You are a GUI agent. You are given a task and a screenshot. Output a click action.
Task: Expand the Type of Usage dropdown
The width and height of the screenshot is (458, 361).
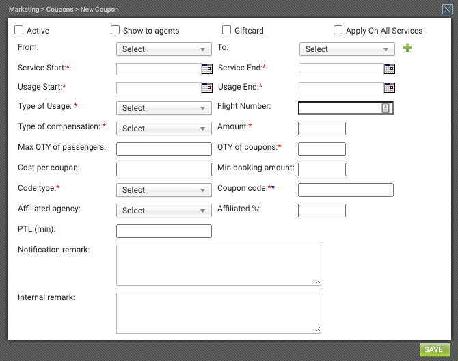tap(164, 108)
